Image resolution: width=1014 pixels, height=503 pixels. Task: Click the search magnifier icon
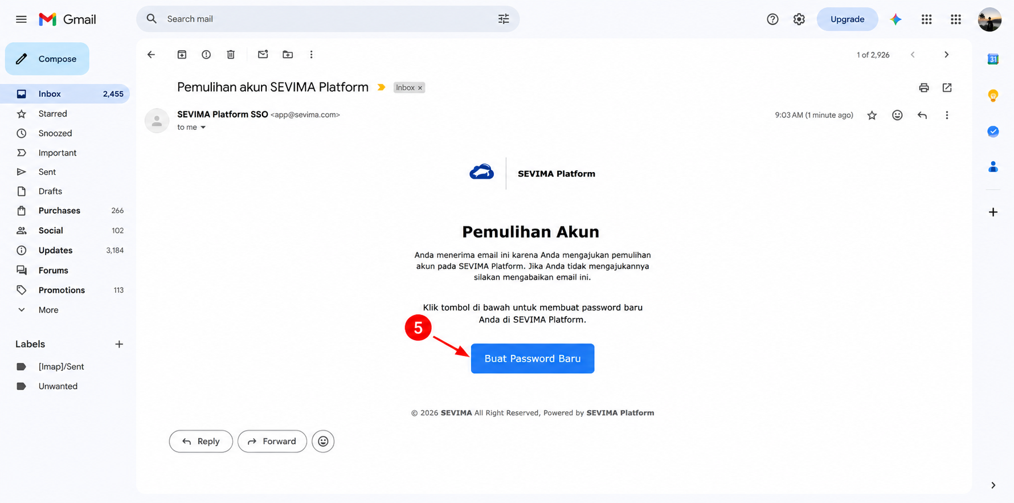tap(152, 19)
